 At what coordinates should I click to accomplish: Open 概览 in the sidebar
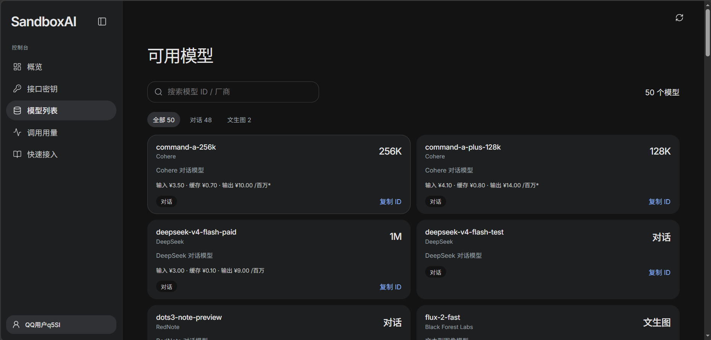click(61, 67)
